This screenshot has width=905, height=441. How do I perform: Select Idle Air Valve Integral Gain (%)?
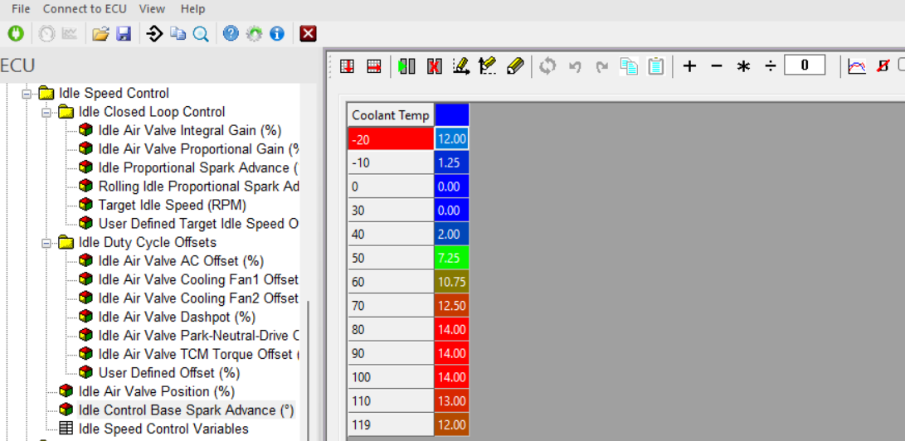[x=189, y=130]
